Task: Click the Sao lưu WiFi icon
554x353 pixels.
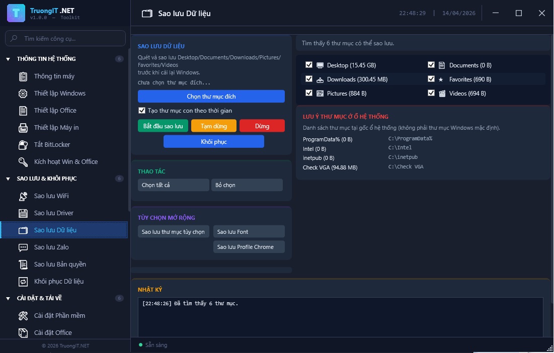Action: [x=23, y=196]
